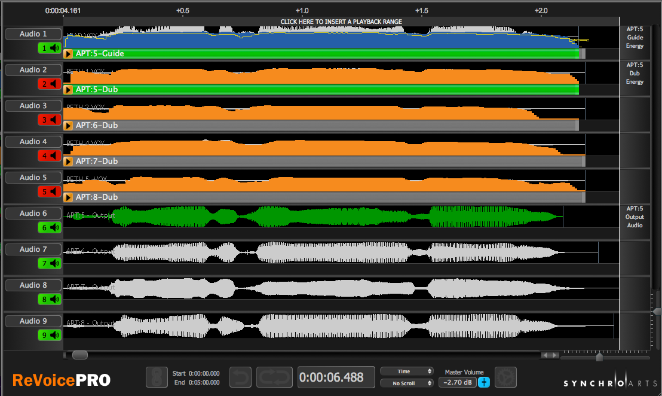Viewport: 662px width, 396px height.
Task: Click the horizontal zoom slider handle
Action: click(x=599, y=357)
